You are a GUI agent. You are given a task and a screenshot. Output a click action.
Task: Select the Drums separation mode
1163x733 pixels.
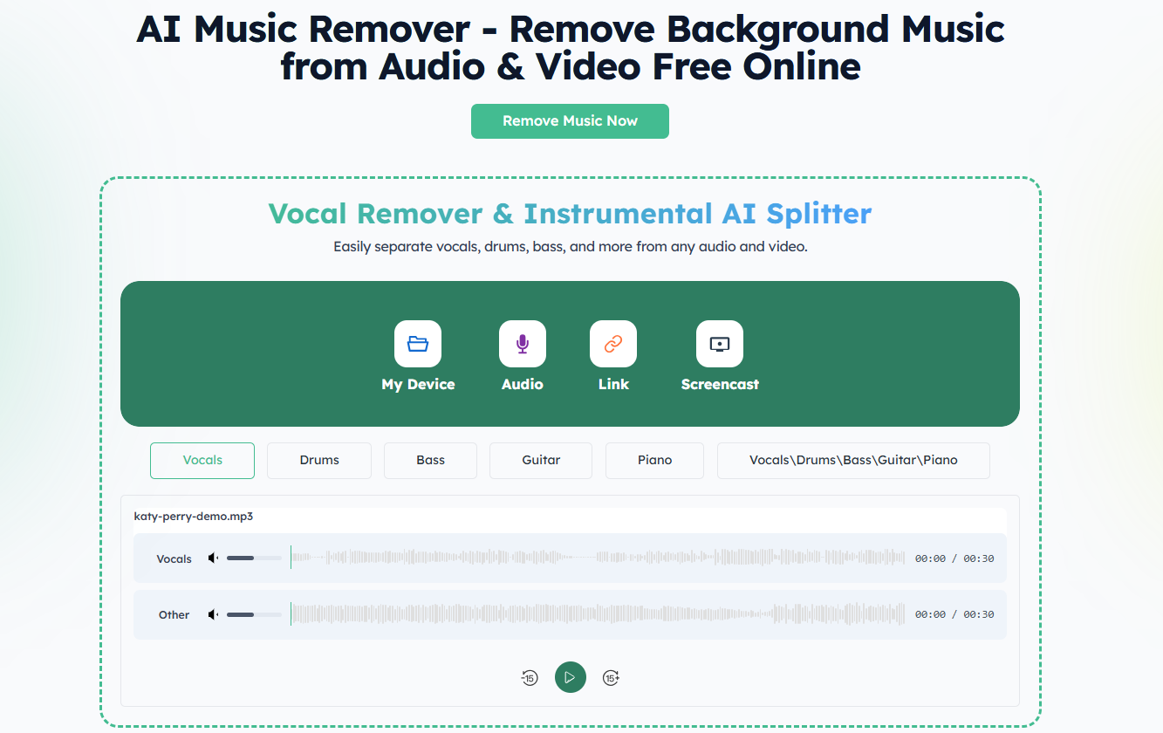pyautogui.click(x=318, y=460)
